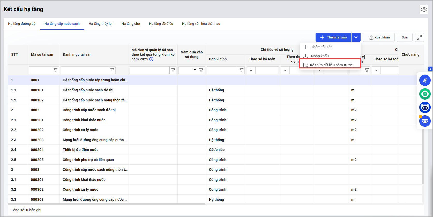Open the green chatbot floating icon
This screenshot has height=217, width=433.
pyautogui.click(x=425, y=94)
